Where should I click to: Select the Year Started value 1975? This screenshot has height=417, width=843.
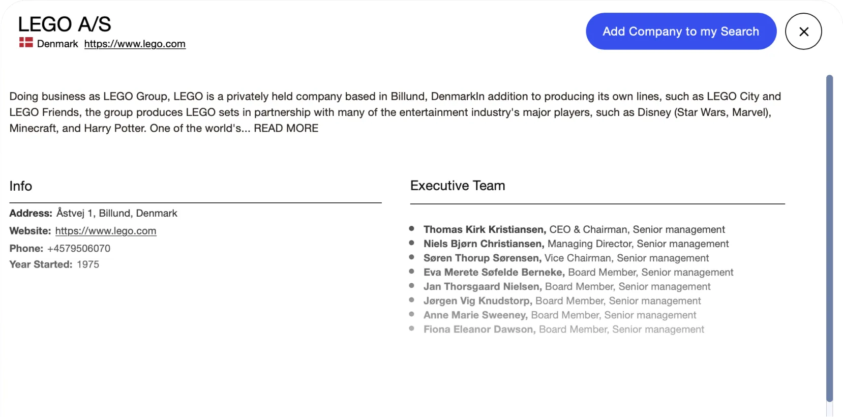88,264
